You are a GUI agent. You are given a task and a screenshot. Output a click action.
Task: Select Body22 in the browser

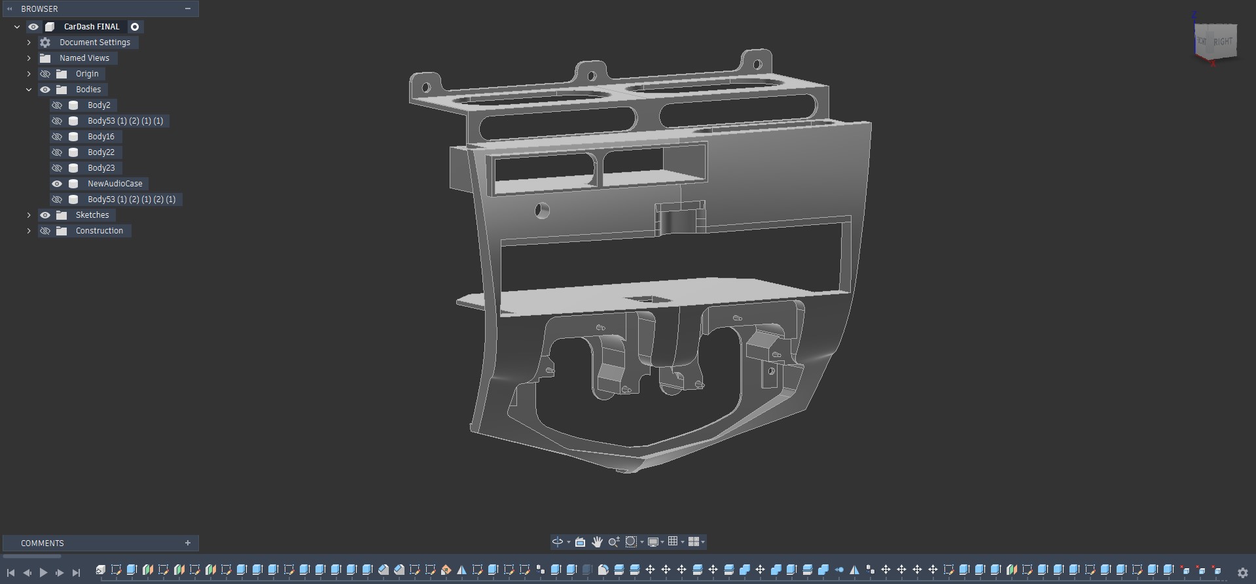[101, 152]
